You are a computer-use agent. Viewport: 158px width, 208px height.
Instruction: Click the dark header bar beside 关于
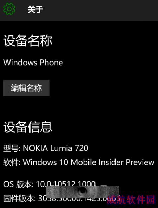(x=101, y=10)
